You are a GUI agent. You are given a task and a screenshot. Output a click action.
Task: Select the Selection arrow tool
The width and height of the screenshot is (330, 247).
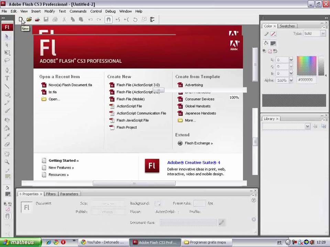click(x=7, y=36)
